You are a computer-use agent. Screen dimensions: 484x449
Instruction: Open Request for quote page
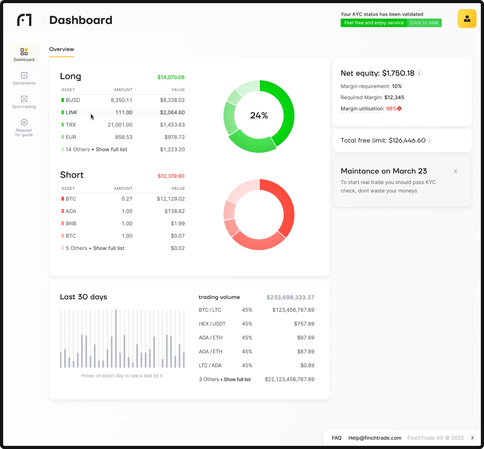coord(24,128)
